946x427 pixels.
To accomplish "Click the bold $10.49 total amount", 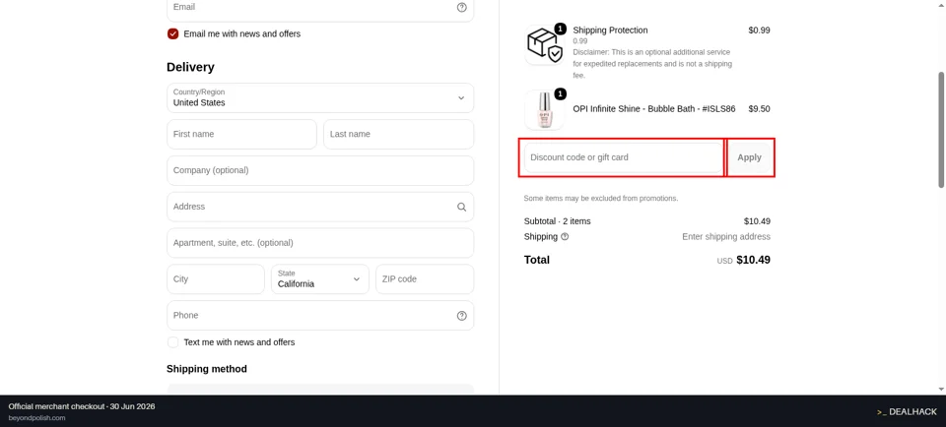I will click(753, 260).
